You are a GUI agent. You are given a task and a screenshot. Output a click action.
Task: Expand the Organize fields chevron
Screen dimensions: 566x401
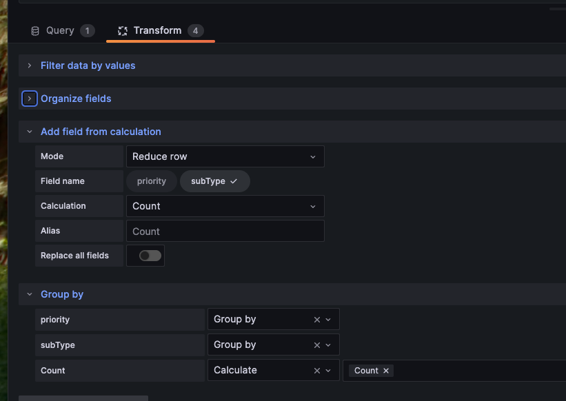pos(30,99)
